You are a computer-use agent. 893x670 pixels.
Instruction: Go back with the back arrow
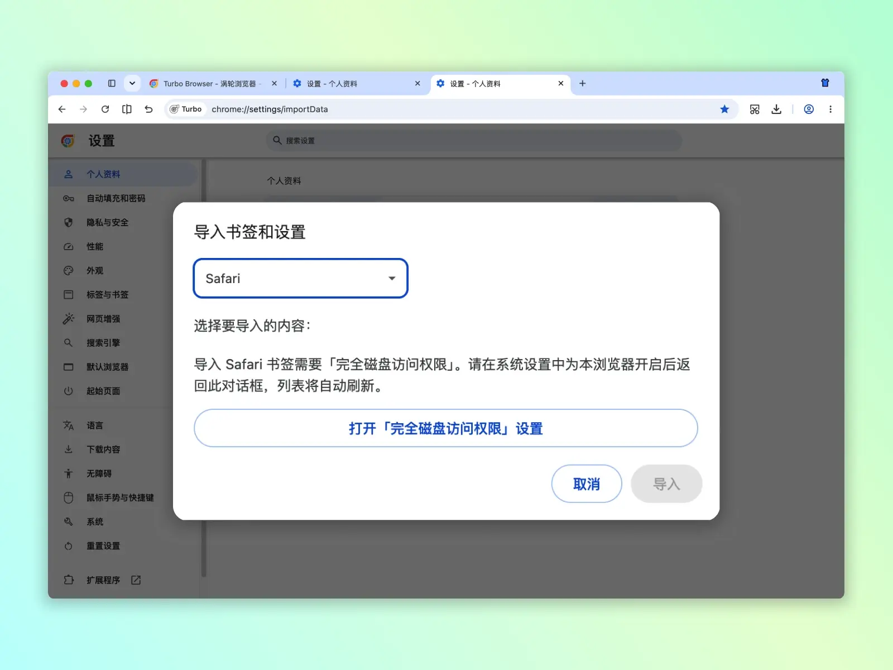click(62, 109)
